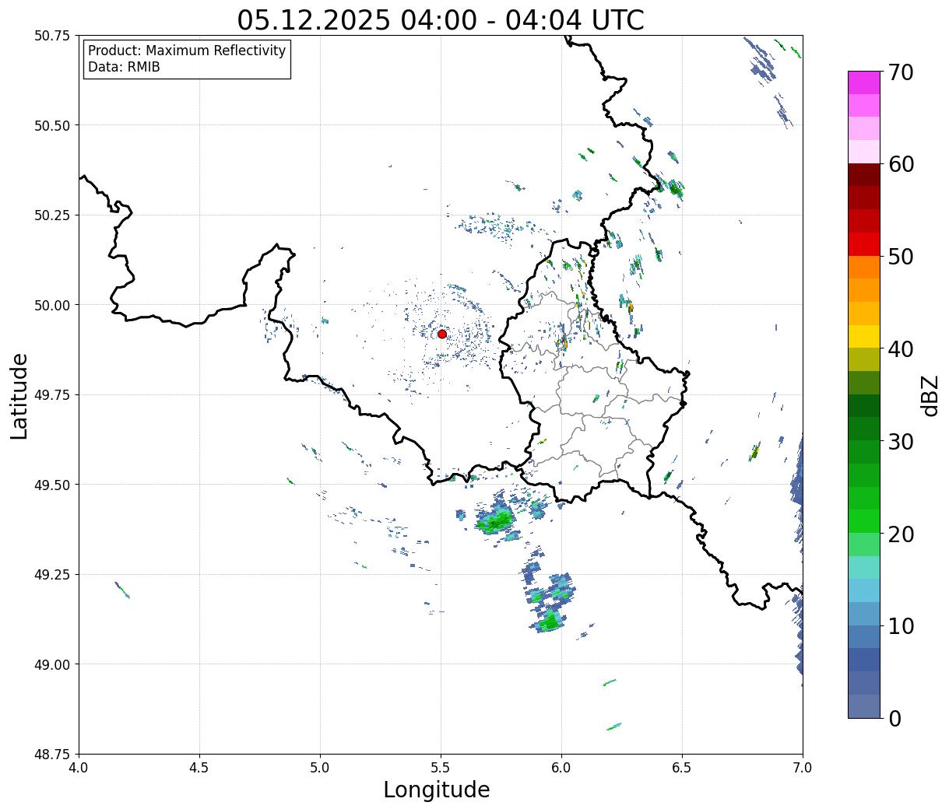Click the yellow colorbar segment above 40
The height and width of the screenshot is (809, 949).
[864, 337]
